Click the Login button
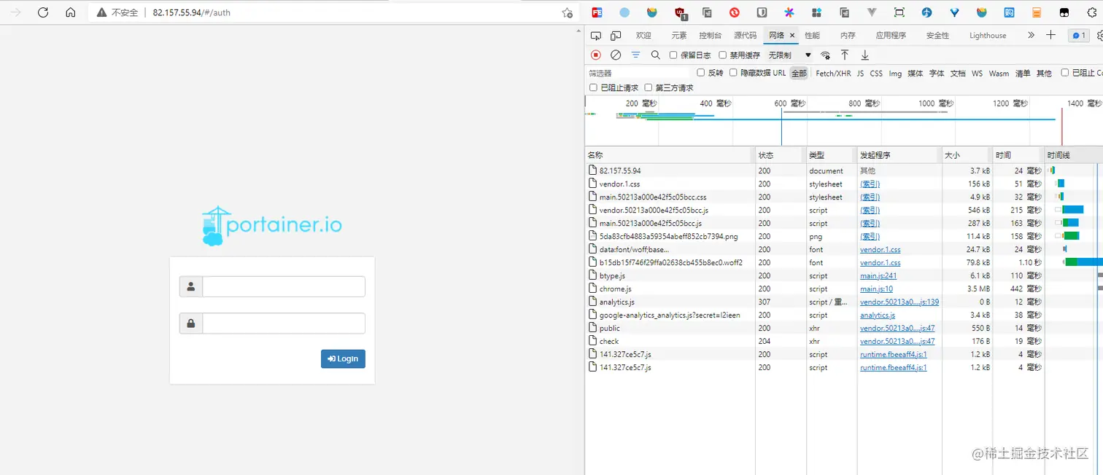Viewport: 1103px width, 475px height. [343, 358]
